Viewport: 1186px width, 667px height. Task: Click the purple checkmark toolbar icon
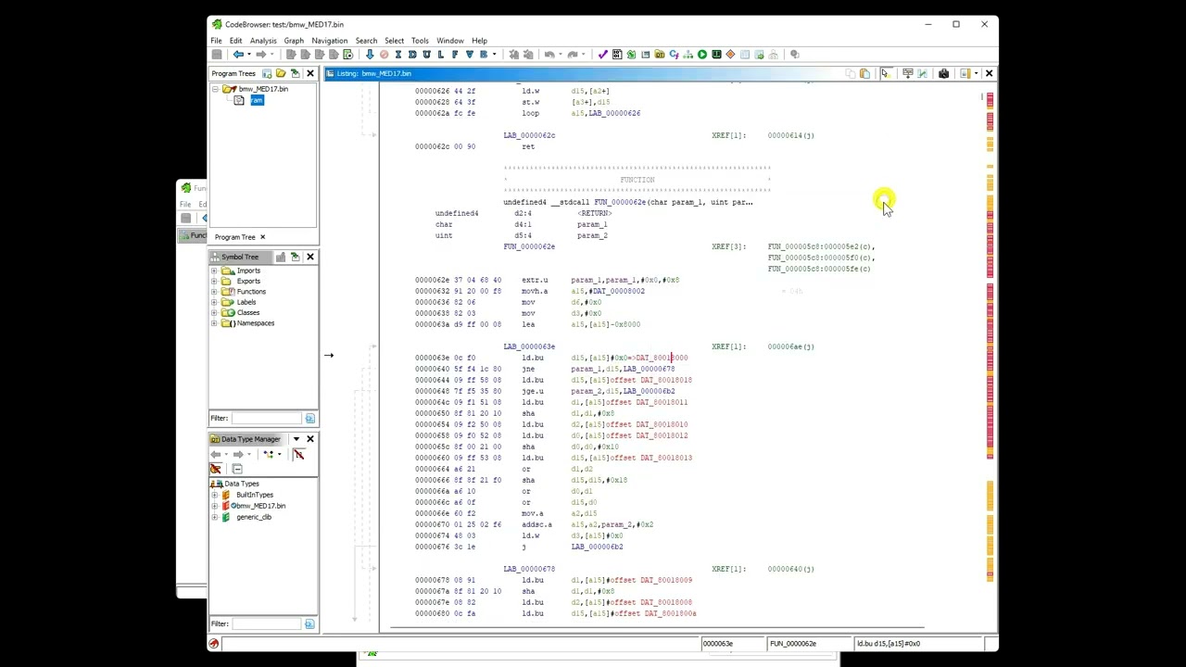click(603, 55)
